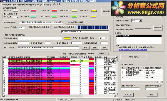Click the 股票分析软件名称 input field
The image size is (167, 101).
[x=130, y=89]
